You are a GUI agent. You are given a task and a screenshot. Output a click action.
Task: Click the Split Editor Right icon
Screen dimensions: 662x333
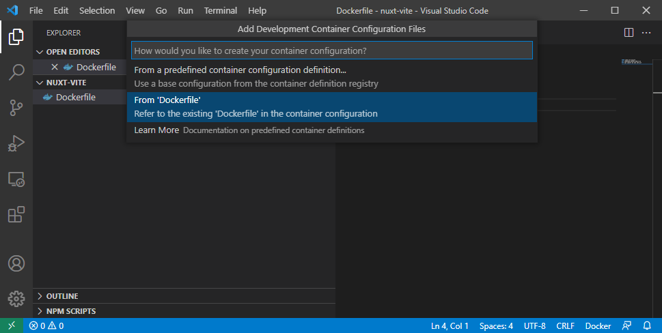(629, 33)
